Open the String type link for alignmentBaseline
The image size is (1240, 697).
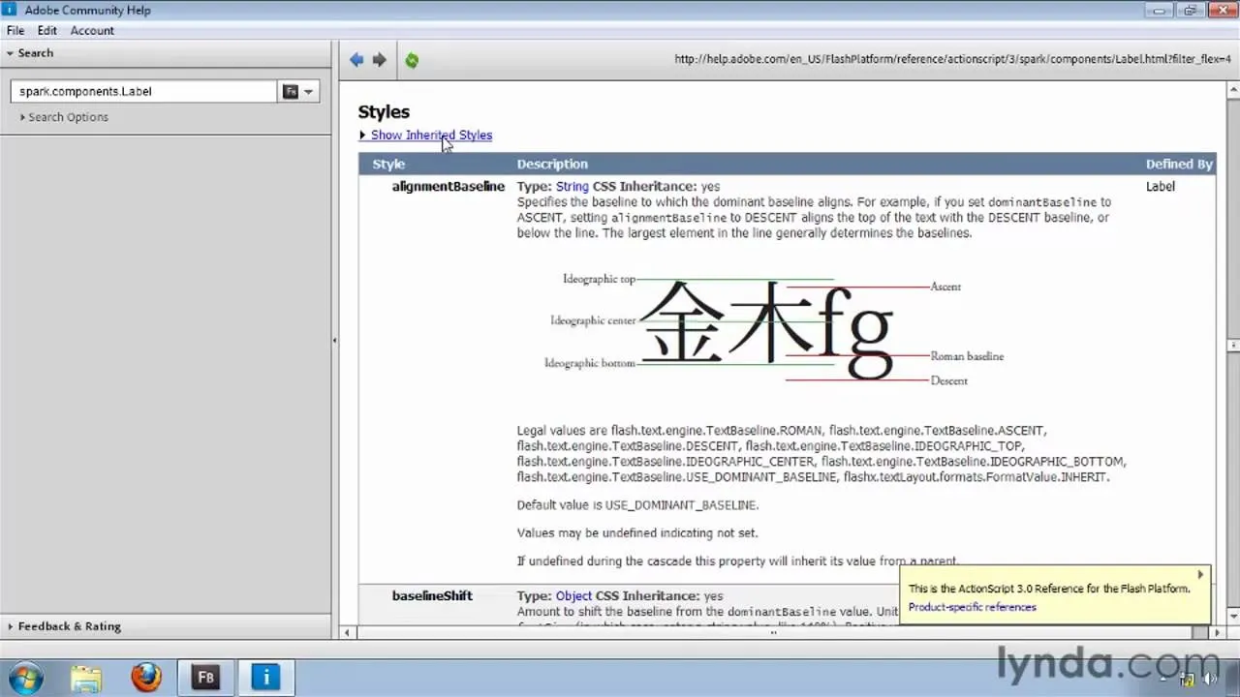(573, 186)
